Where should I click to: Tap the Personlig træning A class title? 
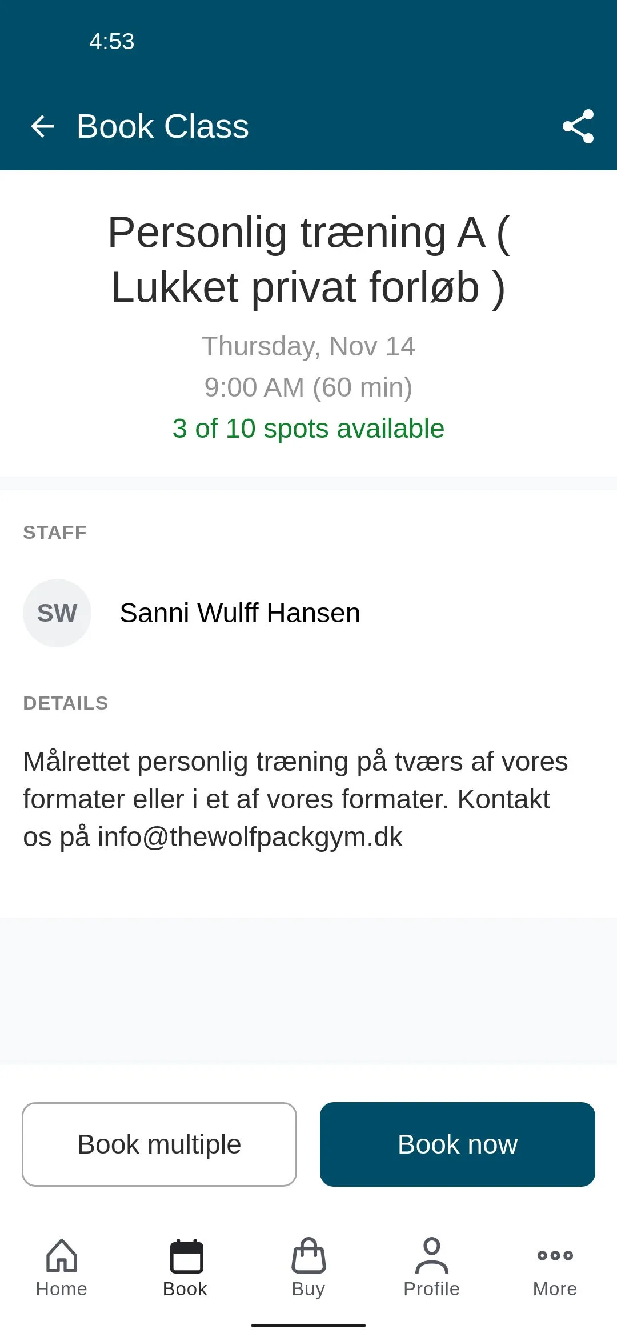[x=308, y=260]
